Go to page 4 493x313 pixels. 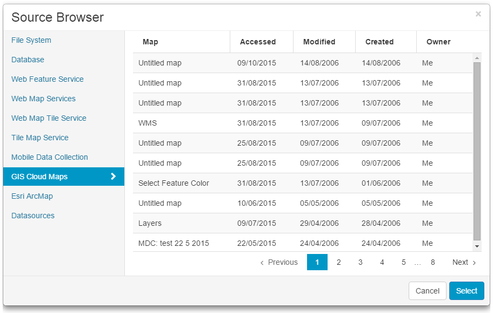click(x=382, y=262)
